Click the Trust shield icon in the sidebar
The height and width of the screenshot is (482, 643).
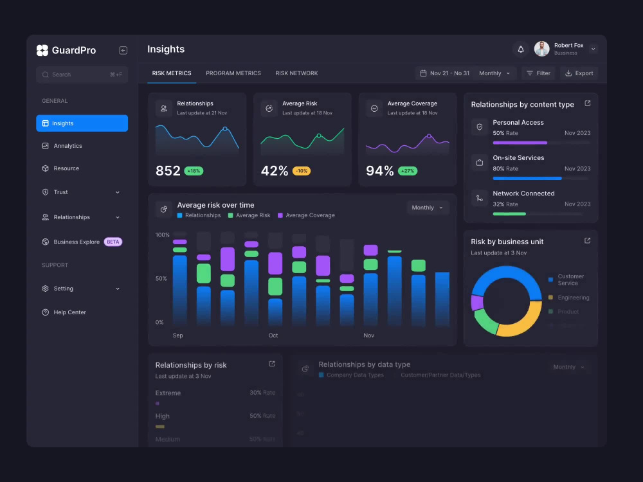pos(46,192)
